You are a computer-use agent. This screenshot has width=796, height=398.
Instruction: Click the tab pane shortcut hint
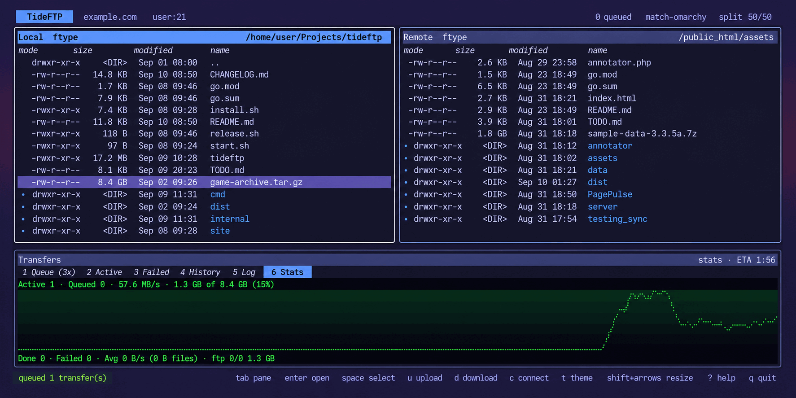click(x=253, y=378)
